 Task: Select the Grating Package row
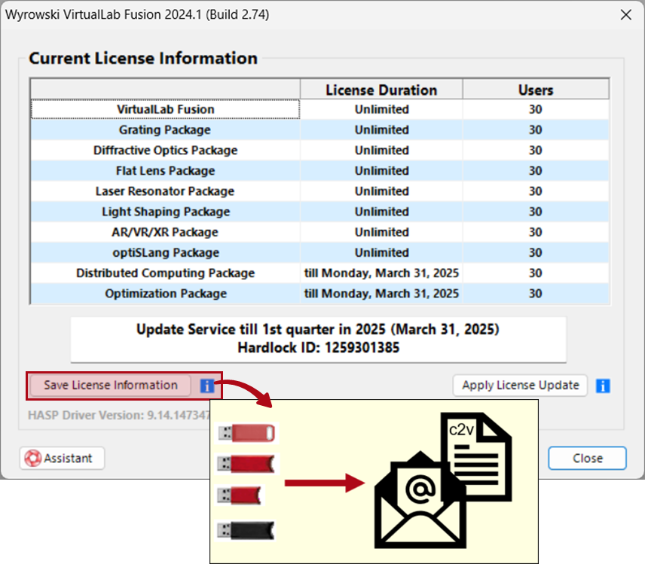click(320, 130)
